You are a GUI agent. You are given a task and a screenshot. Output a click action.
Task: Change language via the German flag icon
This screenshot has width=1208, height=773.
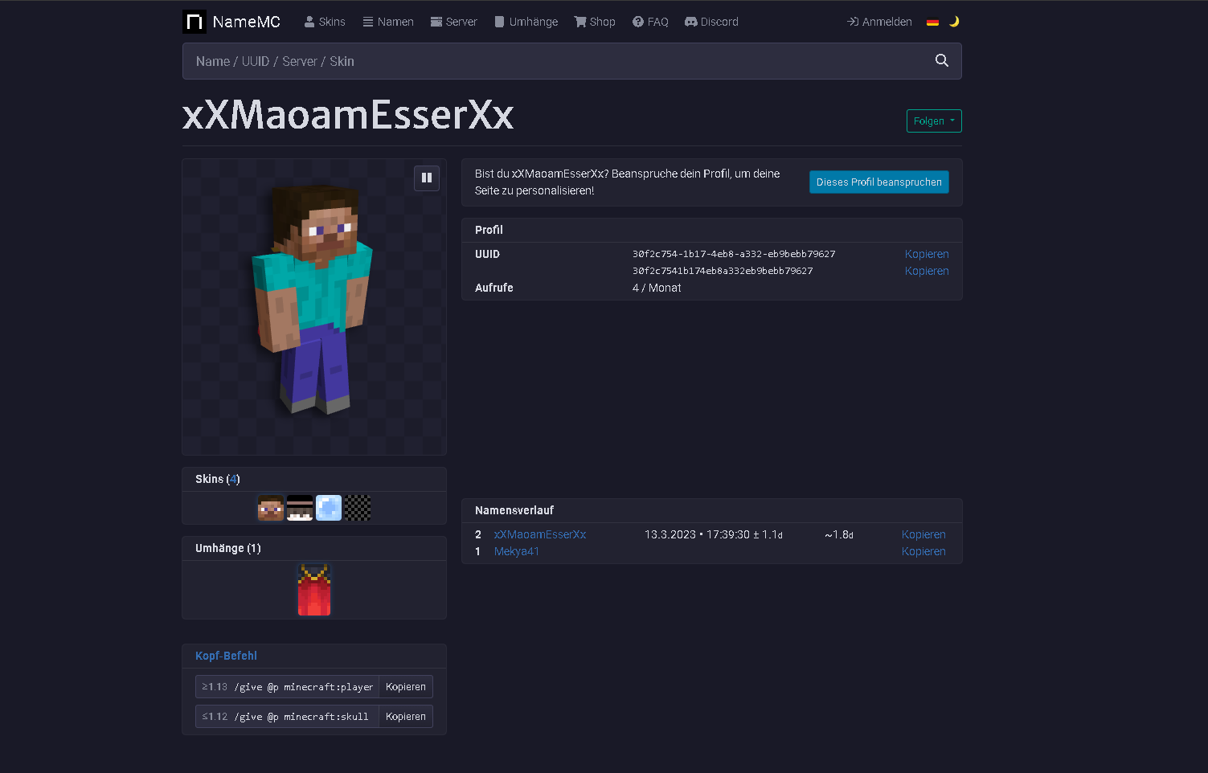point(932,22)
